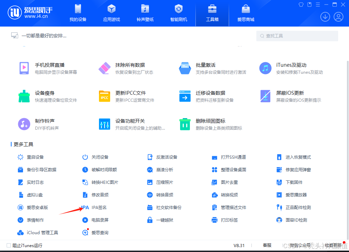Click the 破解时间限额 clock icon
Screen dimensions: 349x252
coord(85,170)
